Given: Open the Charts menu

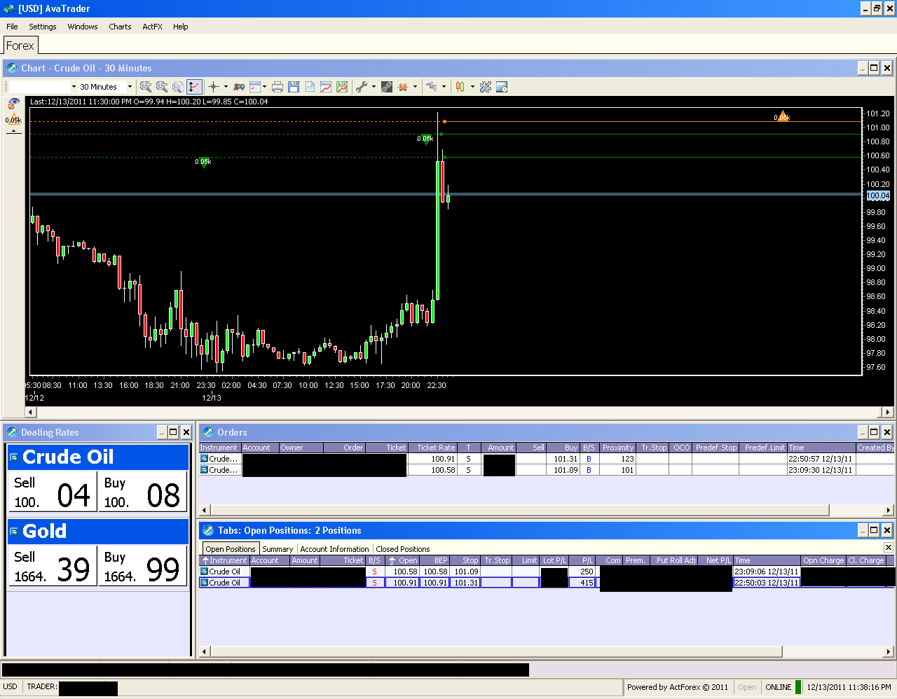Looking at the screenshot, I should 119,27.
